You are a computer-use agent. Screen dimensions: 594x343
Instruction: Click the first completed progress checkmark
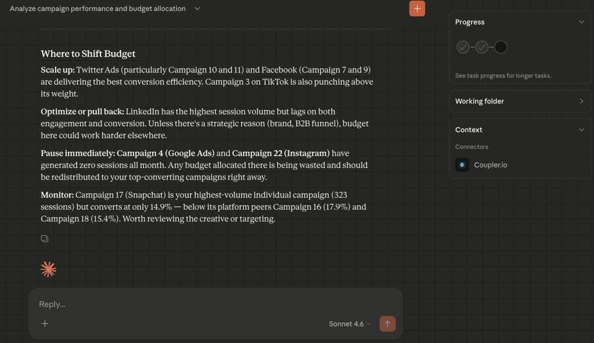pyautogui.click(x=463, y=47)
